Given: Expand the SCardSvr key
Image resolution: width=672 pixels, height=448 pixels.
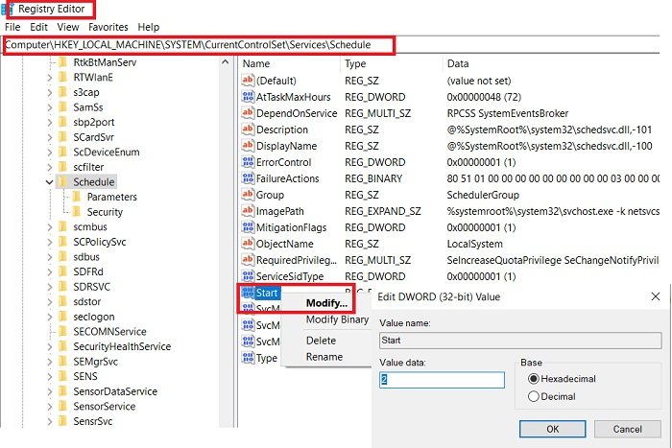Looking at the screenshot, I should (x=49, y=137).
